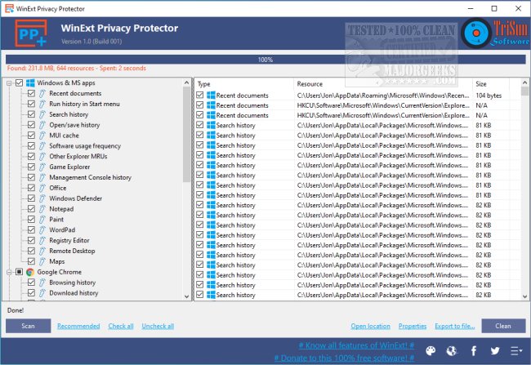
Task: Collapse the Windows & MS apps tree node
Action: [9, 83]
